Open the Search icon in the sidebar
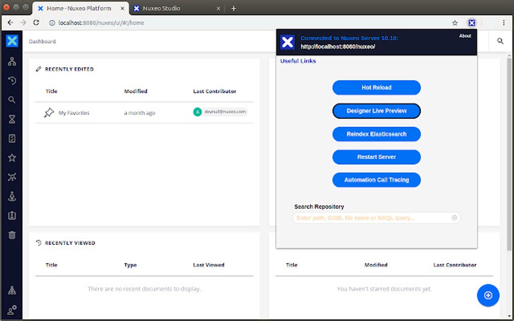The image size is (514, 321). click(x=12, y=100)
